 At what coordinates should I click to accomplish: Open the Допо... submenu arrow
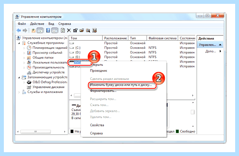[x=220, y=51]
